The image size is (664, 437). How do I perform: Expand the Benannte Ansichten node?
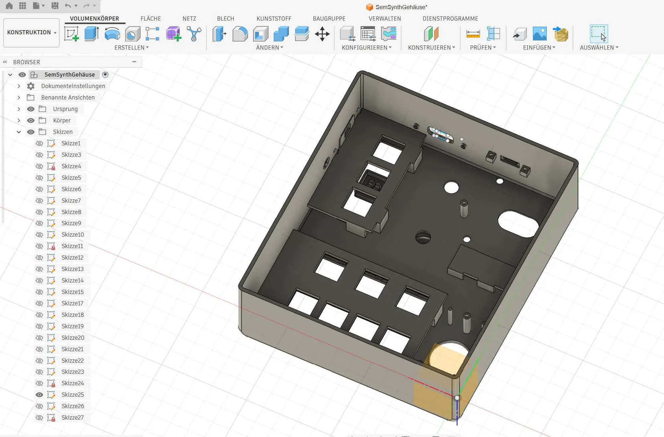click(x=19, y=98)
